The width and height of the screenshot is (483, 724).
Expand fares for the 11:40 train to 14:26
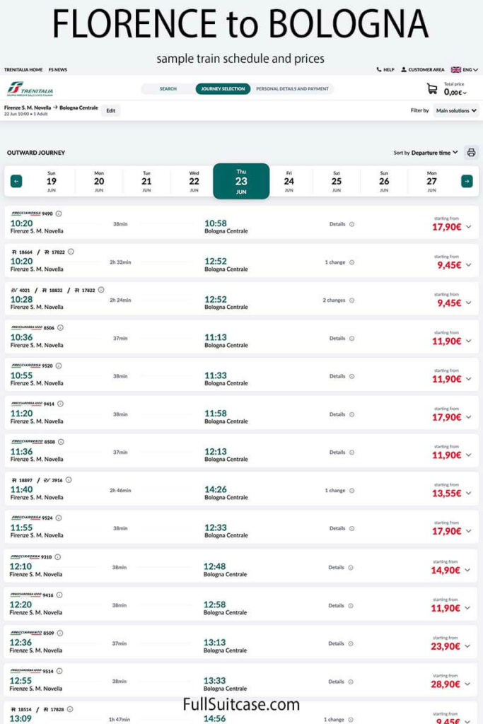coord(468,494)
